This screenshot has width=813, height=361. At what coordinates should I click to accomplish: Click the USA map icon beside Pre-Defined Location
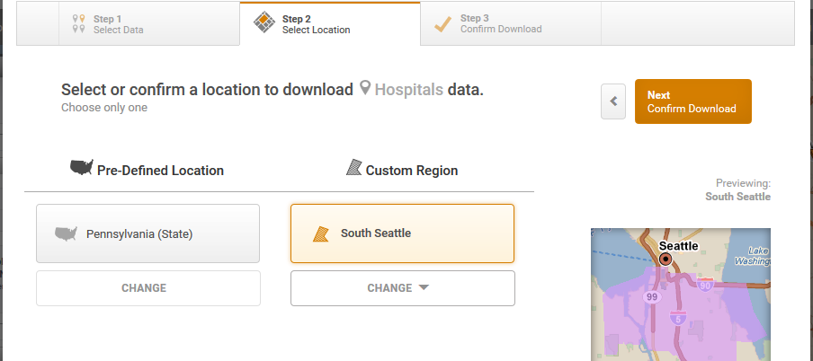82,167
